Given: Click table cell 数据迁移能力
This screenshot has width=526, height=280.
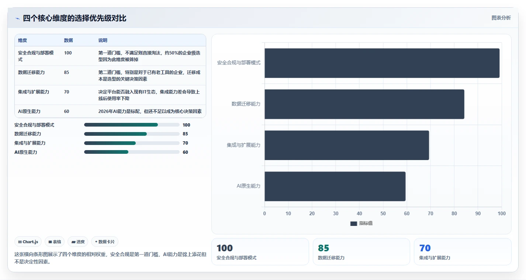Looking at the screenshot, I should click(31, 72).
